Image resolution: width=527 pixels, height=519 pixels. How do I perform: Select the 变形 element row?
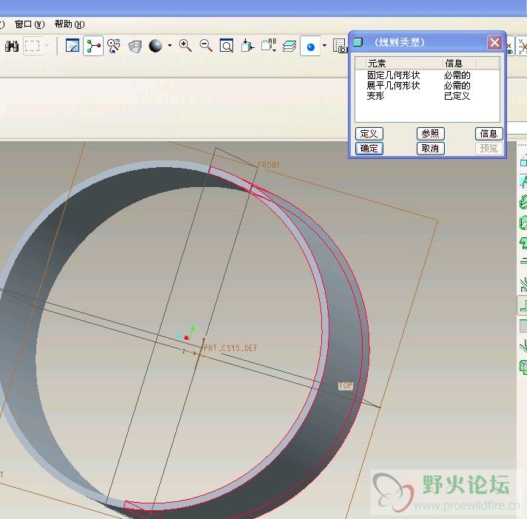pyautogui.click(x=376, y=96)
